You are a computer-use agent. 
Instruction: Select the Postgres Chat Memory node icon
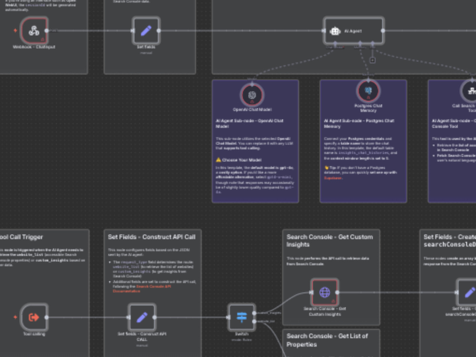coord(368,91)
